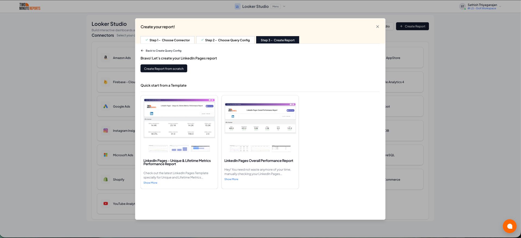Select the Amazon Ads connector label
The height and width of the screenshot is (238, 521).
122,58
